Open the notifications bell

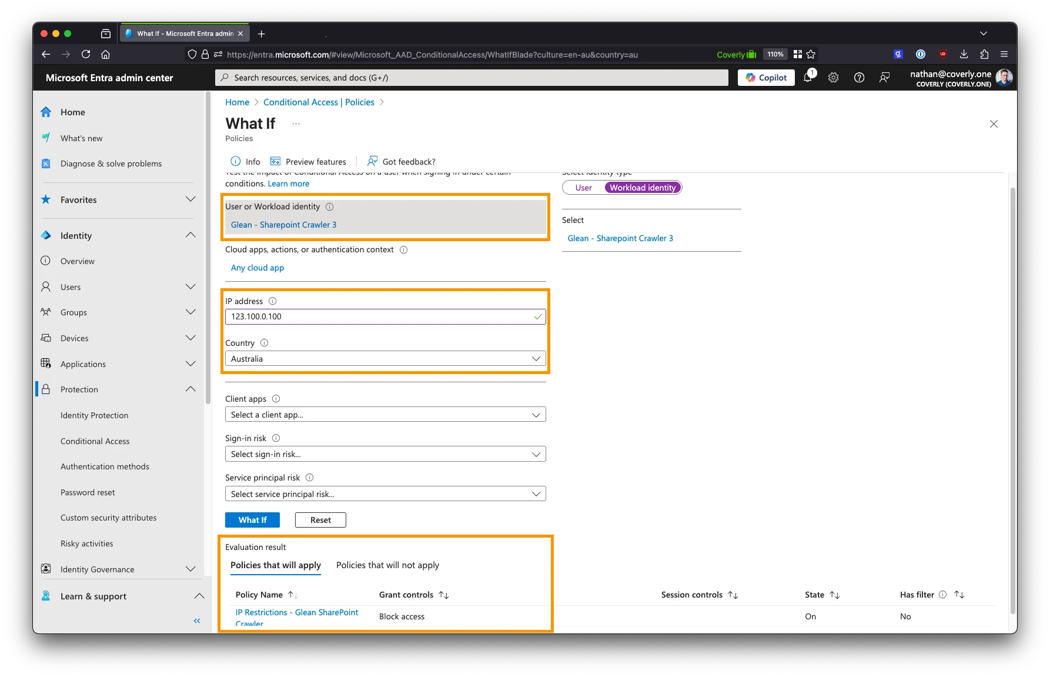point(808,77)
